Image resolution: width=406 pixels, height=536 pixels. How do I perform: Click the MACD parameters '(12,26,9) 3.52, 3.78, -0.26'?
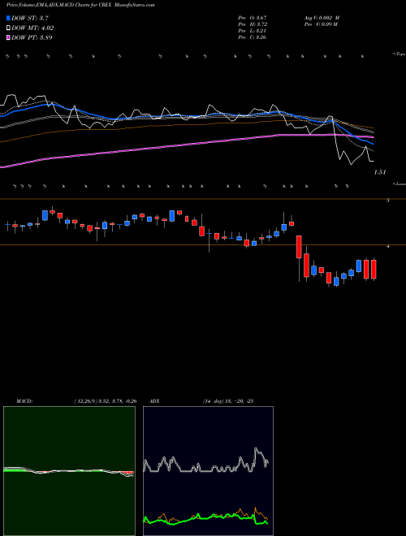[x=106, y=401]
